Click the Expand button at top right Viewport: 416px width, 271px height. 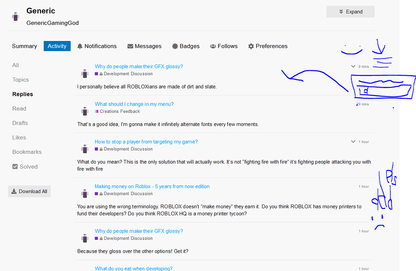[350, 11]
